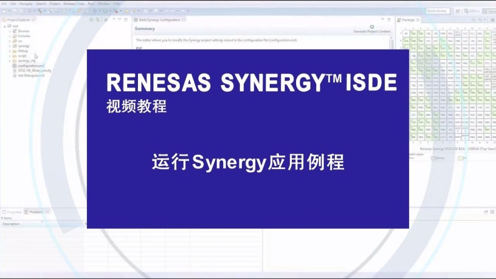
Task: Switch to the Package view tab
Action: tap(408, 20)
